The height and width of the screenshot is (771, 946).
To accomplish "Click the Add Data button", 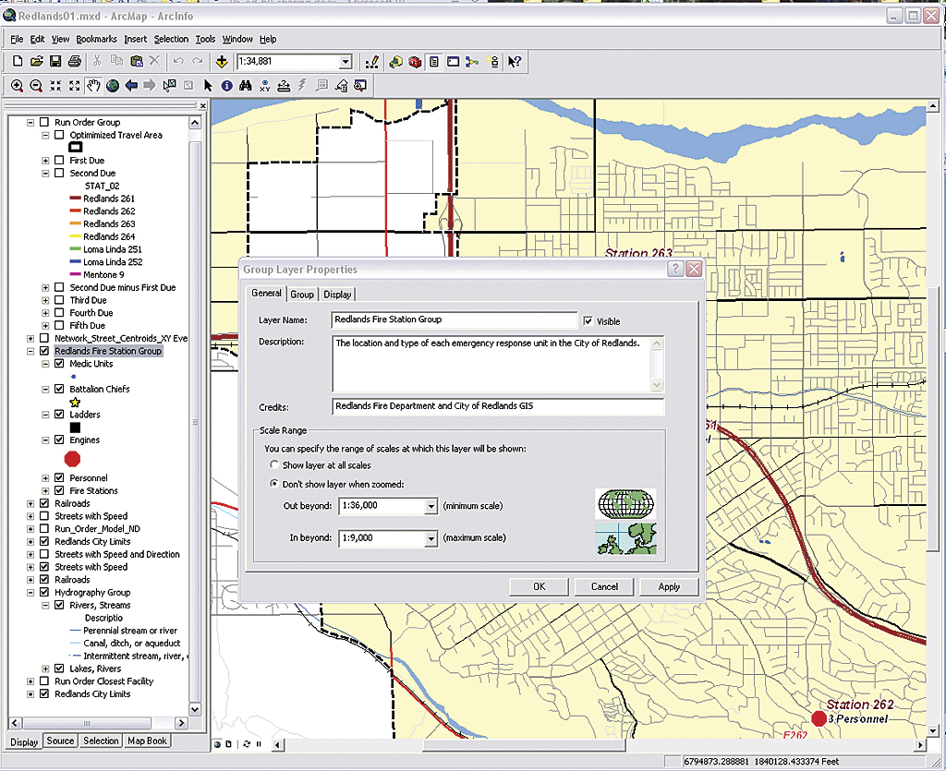I will [x=222, y=62].
